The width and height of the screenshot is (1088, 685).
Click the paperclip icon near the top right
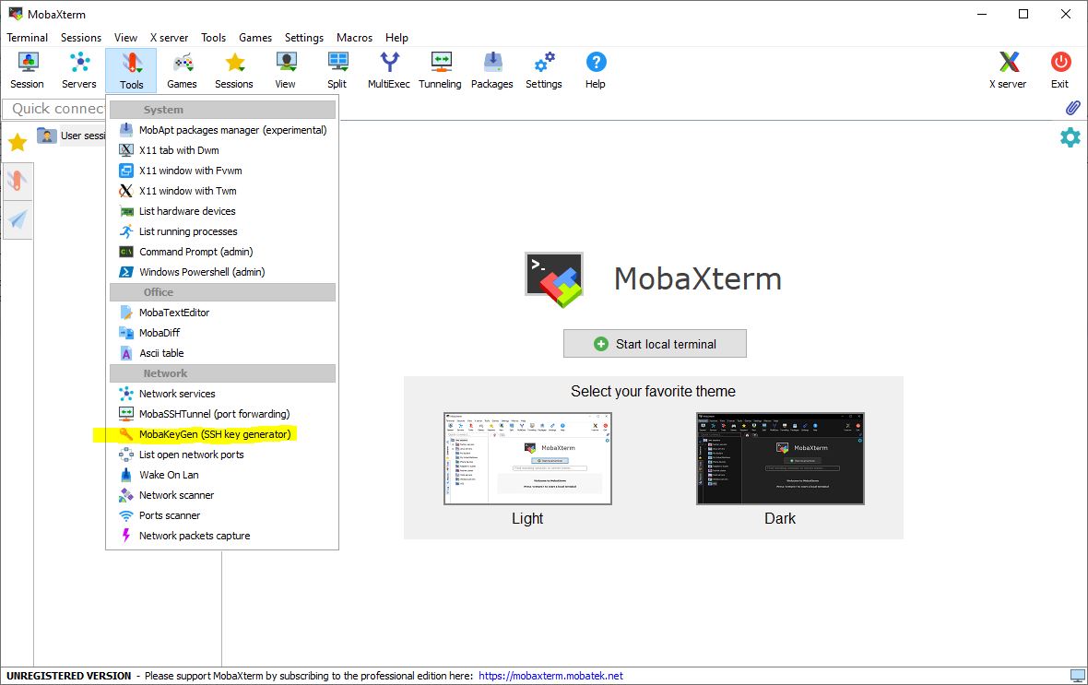pos(1072,108)
